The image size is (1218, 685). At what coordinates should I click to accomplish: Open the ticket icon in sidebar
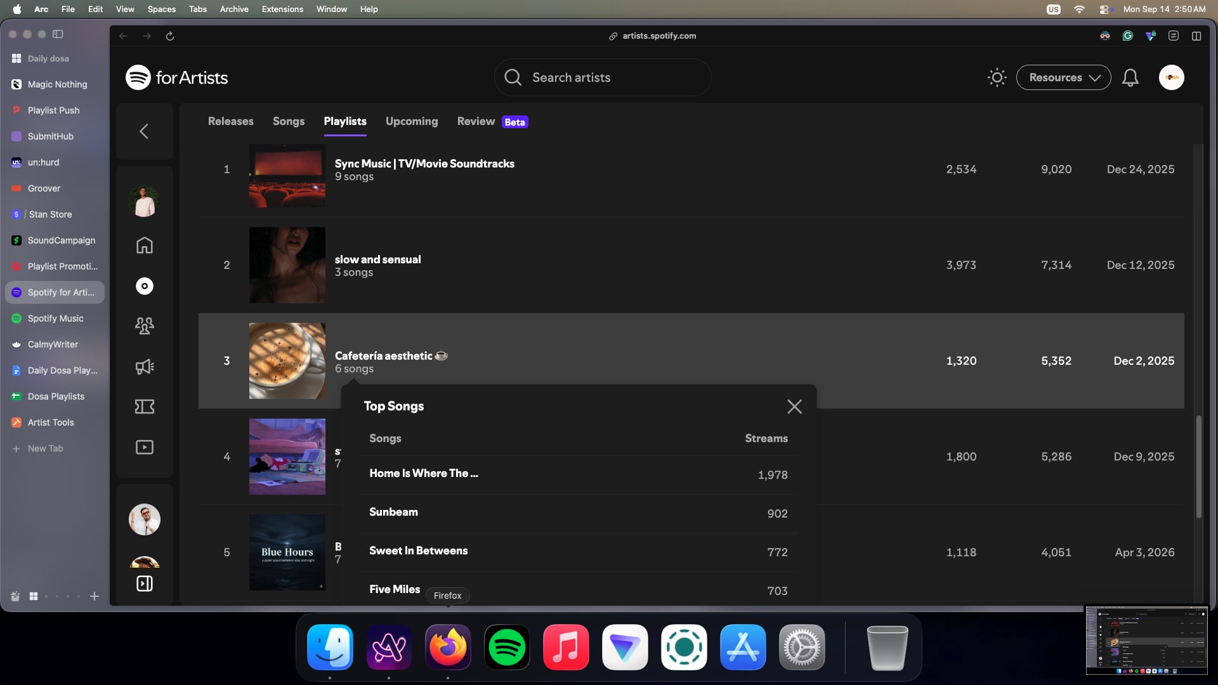145,407
